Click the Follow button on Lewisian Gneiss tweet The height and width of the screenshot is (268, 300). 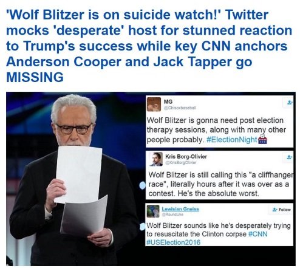[282, 210]
